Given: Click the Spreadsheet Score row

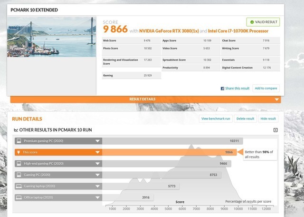Looking at the screenshot, I should pyautogui.click(x=191, y=60).
